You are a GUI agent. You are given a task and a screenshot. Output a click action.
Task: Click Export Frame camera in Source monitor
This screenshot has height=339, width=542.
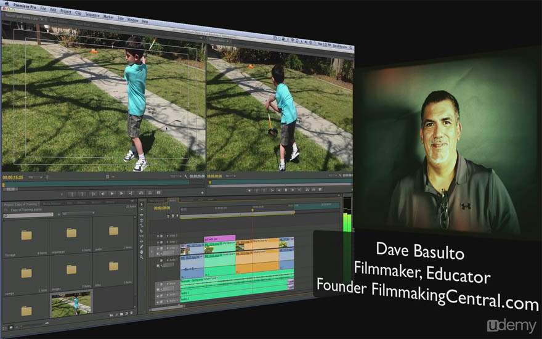click(159, 192)
